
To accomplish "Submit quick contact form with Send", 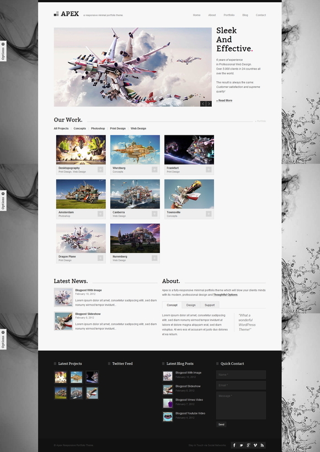I will [x=221, y=424].
